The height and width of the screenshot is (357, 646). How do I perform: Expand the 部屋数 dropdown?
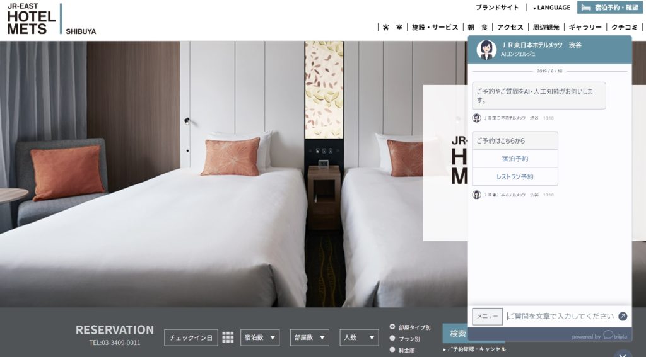(x=309, y=337)
